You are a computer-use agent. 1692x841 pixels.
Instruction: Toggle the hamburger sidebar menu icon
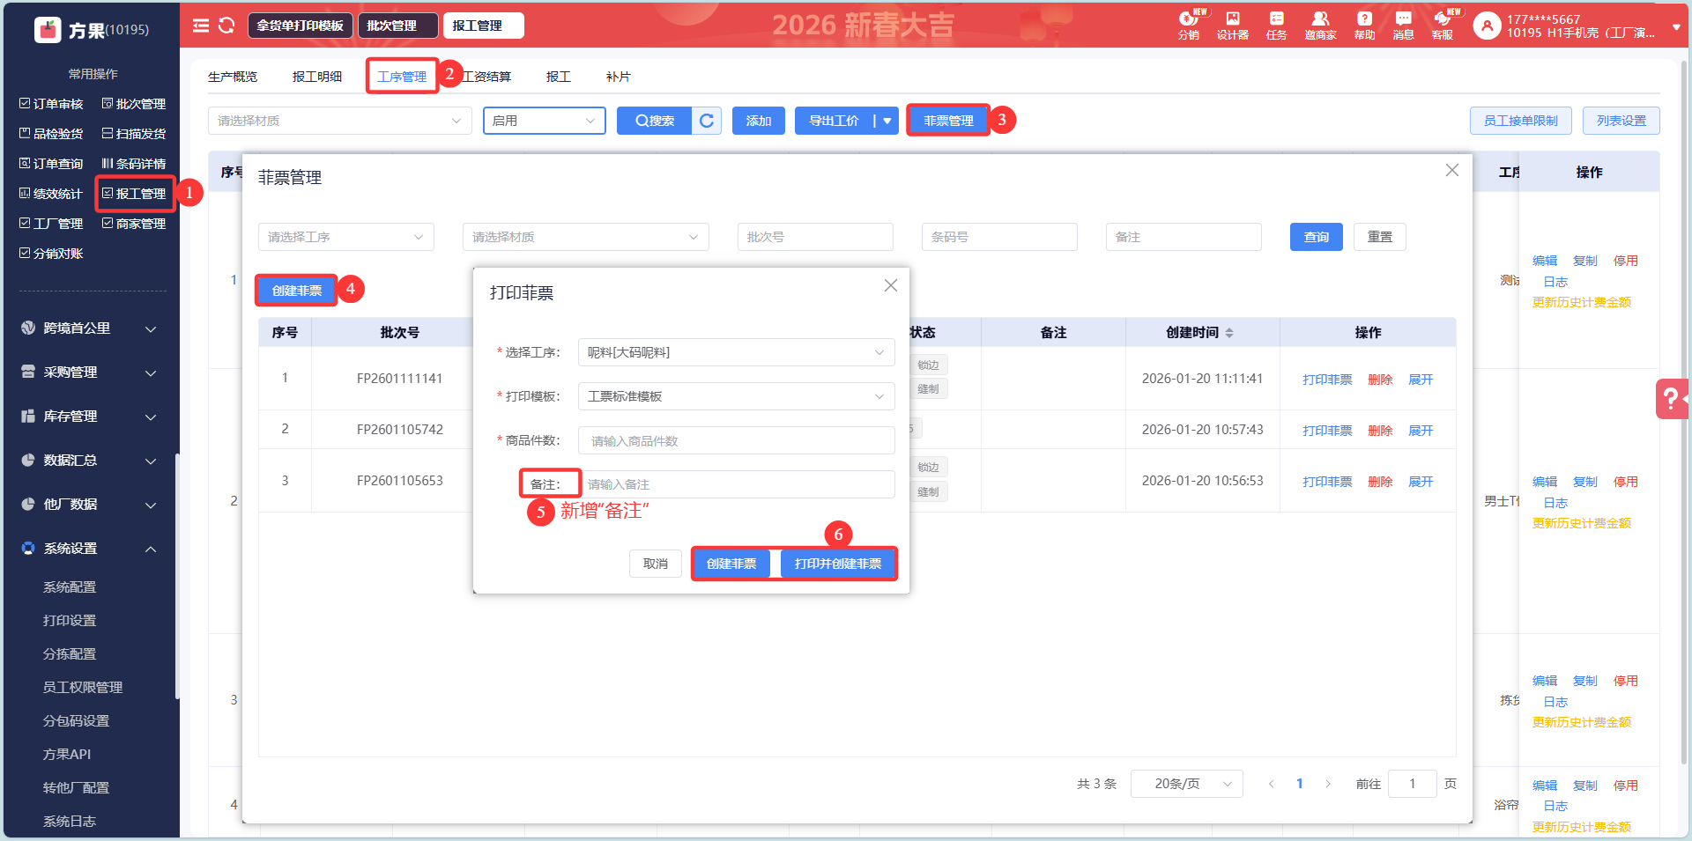pos(201,26)
